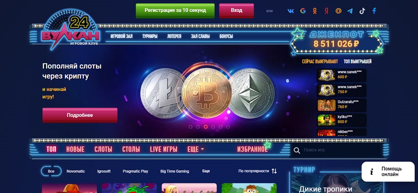Screen dimensions: 418x193
Task: Open the По популярности sort dropdown
Action: click(257, 171)
